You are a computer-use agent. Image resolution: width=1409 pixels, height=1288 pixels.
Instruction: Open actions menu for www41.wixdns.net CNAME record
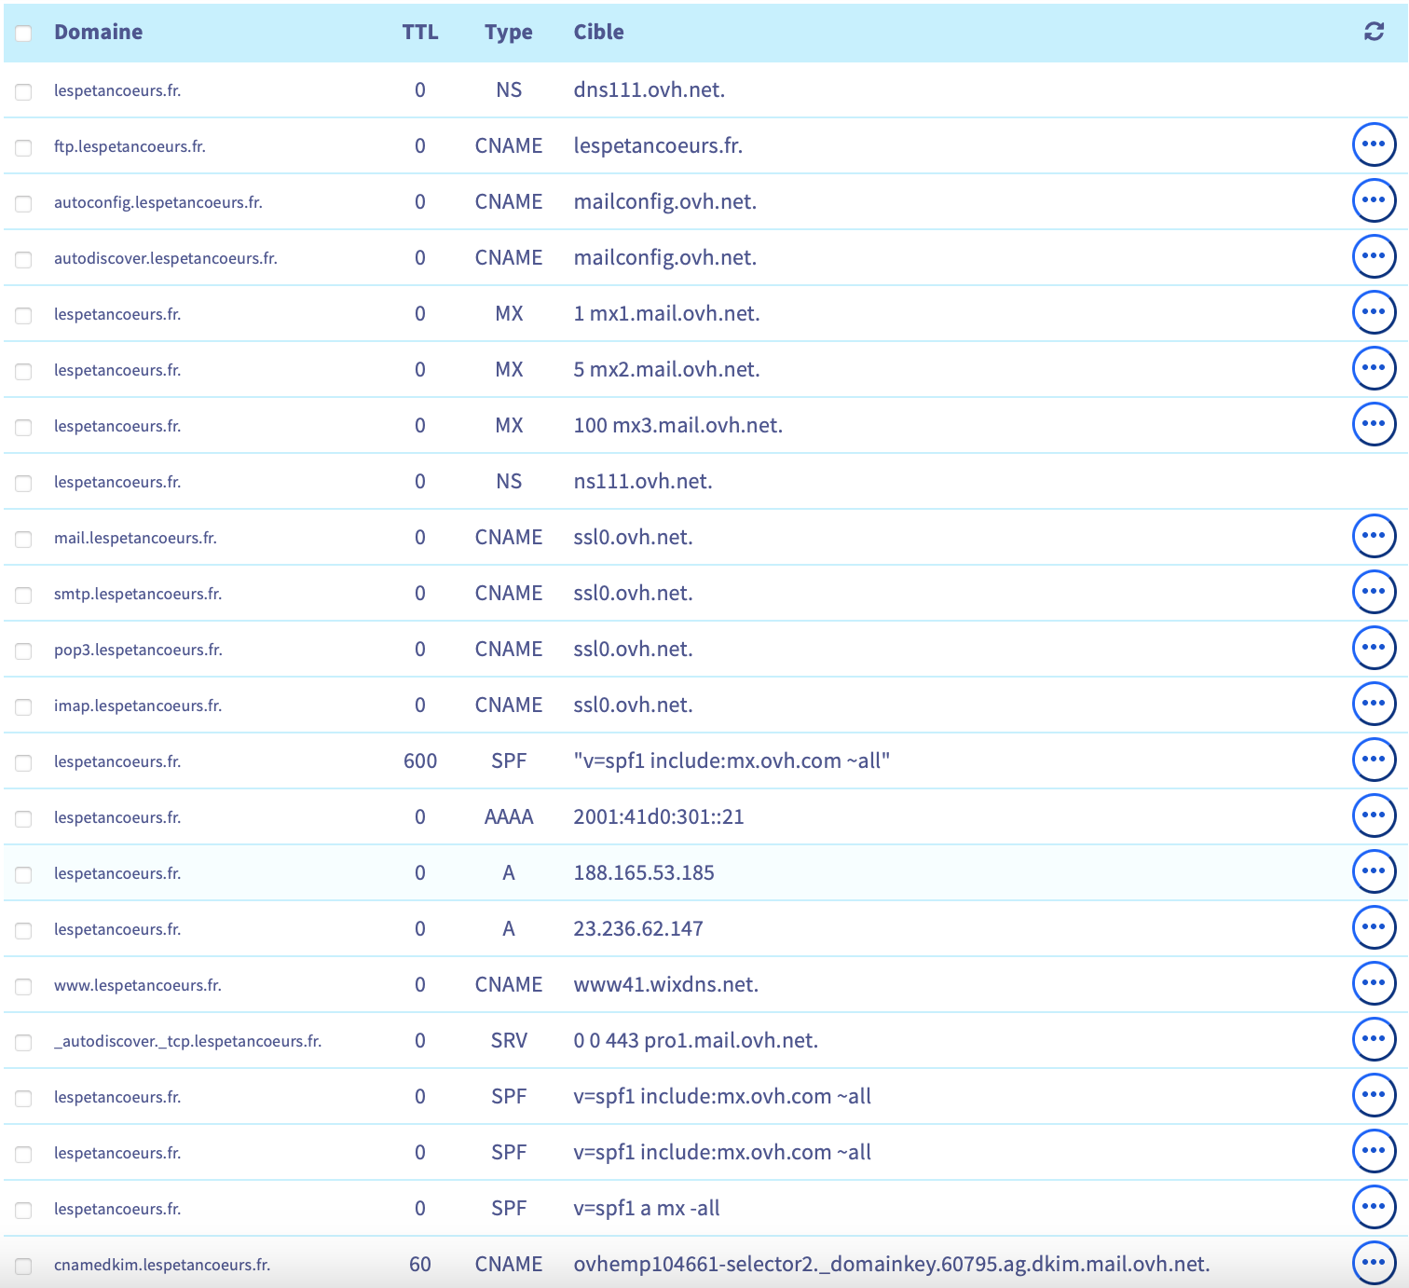click(1374, 983)
